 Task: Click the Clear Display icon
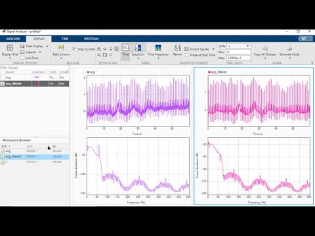point(22,46)
